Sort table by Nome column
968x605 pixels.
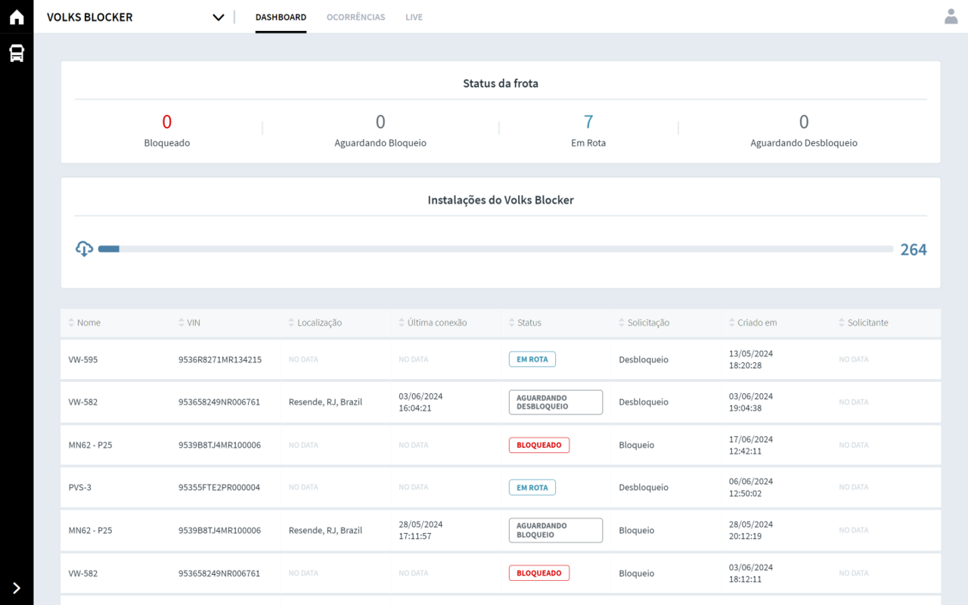85,323
